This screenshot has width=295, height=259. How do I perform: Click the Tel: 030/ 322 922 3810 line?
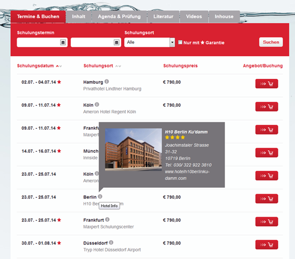pyautogui.click(x=188, y=165)
